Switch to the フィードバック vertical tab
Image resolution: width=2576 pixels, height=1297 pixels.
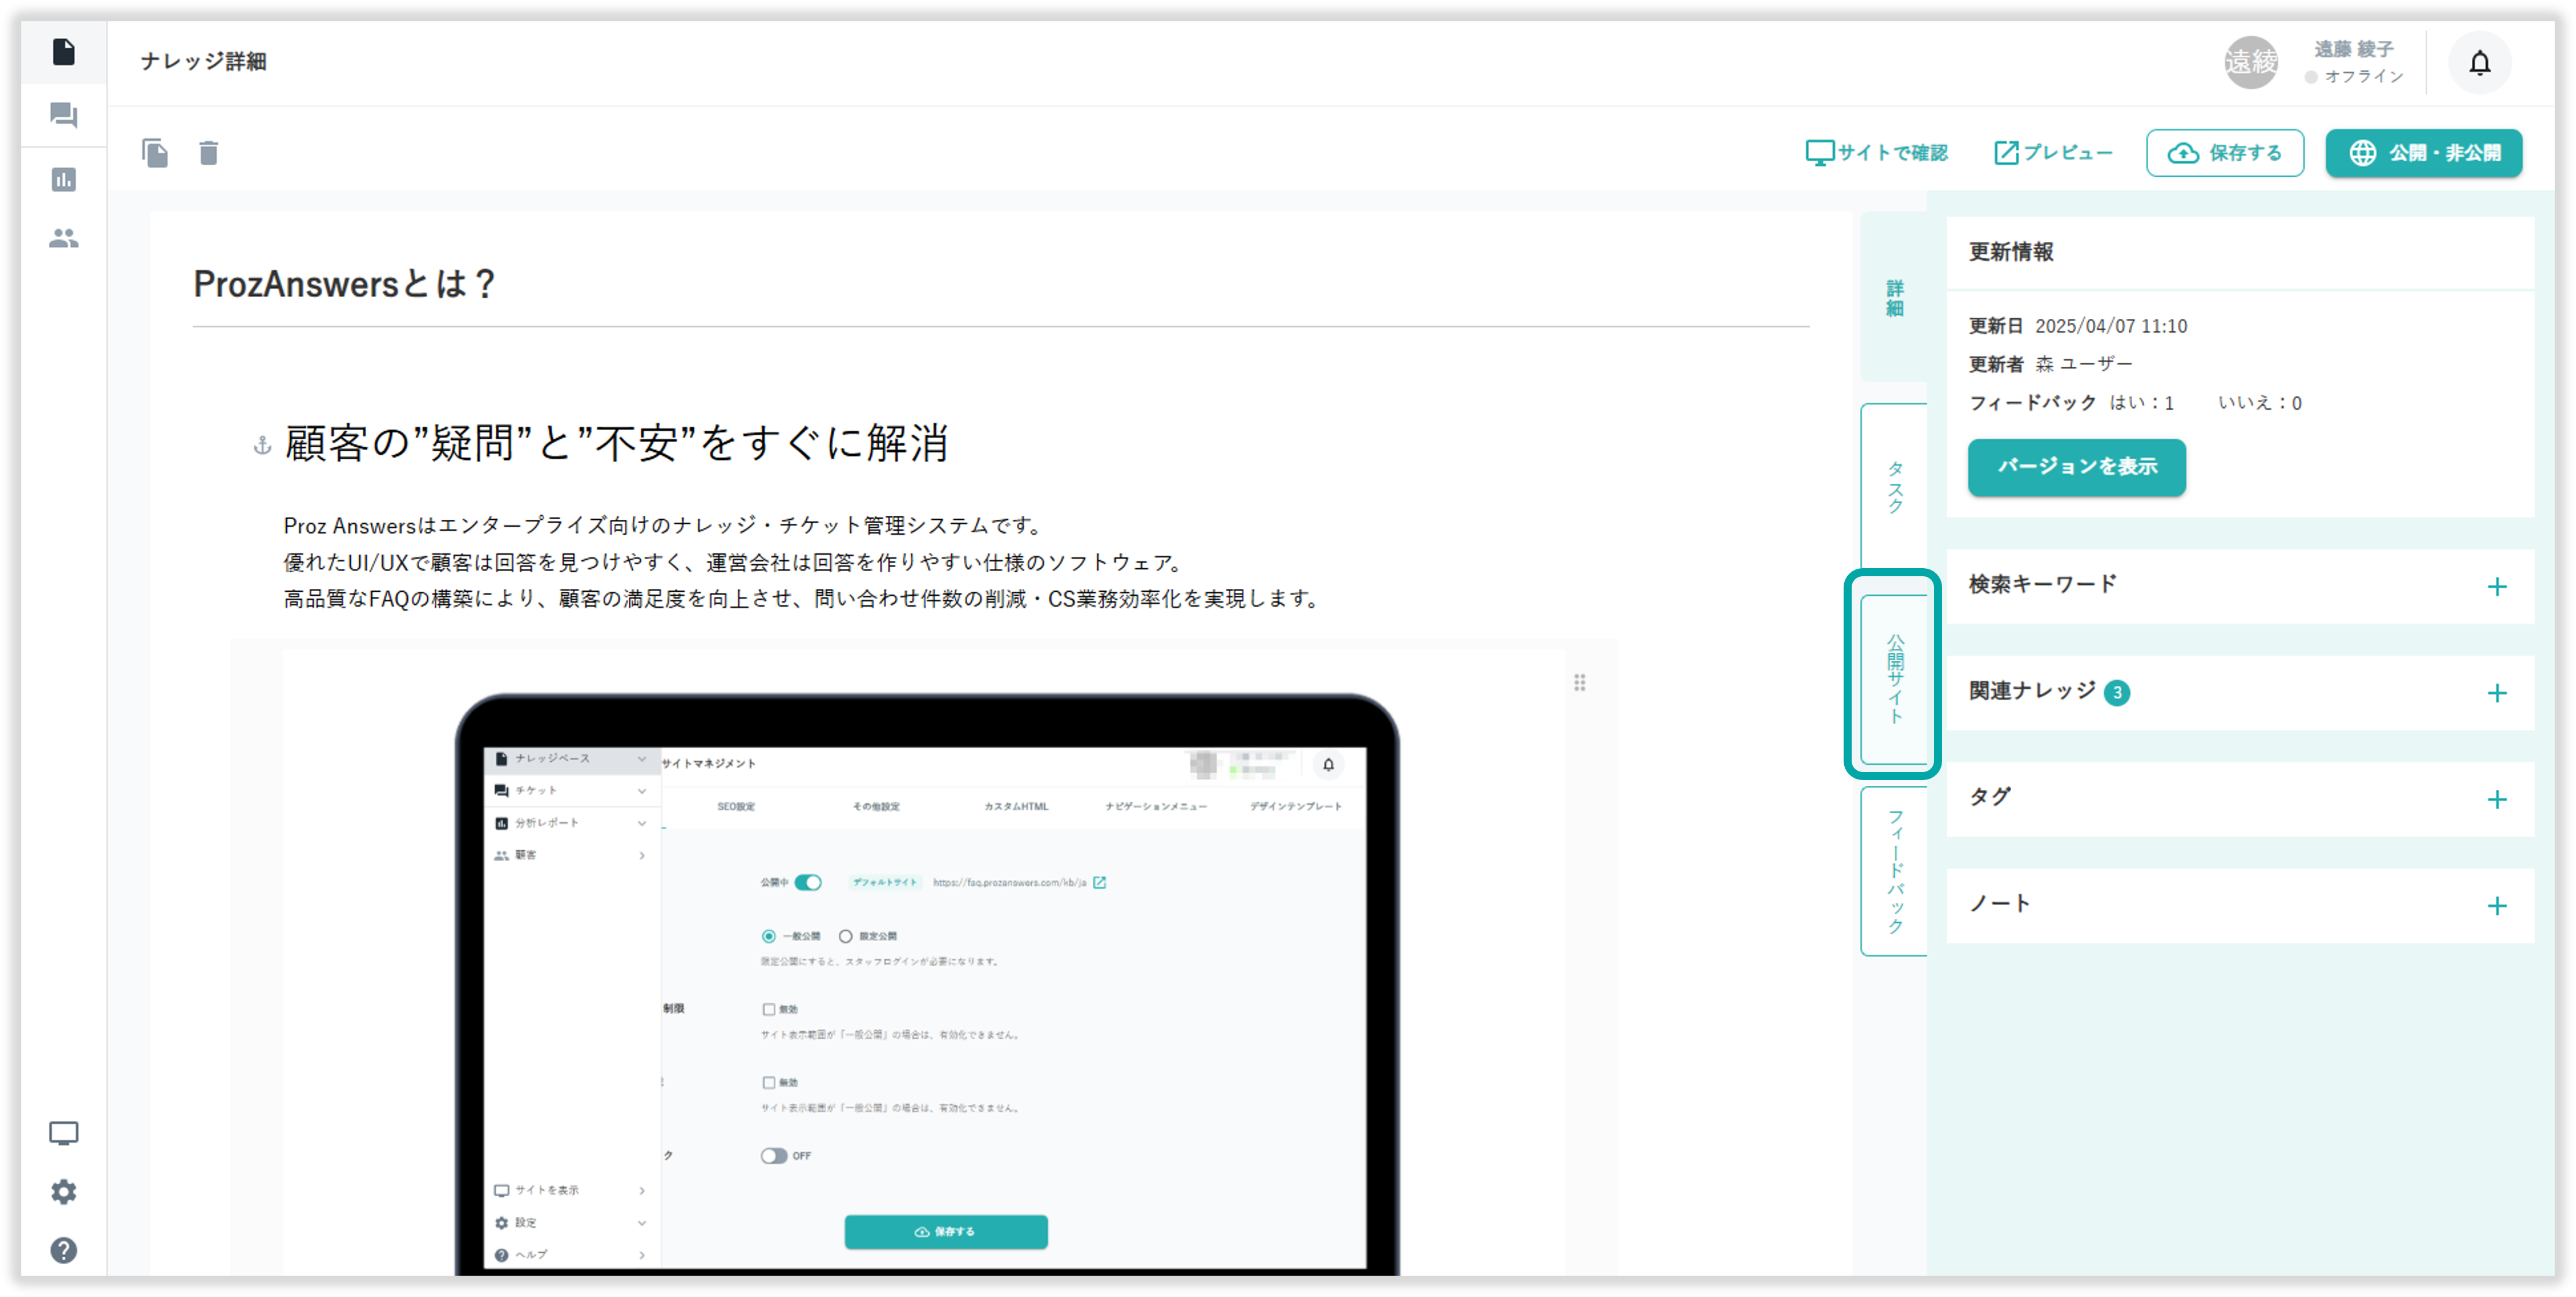(x=1894, y=871)
